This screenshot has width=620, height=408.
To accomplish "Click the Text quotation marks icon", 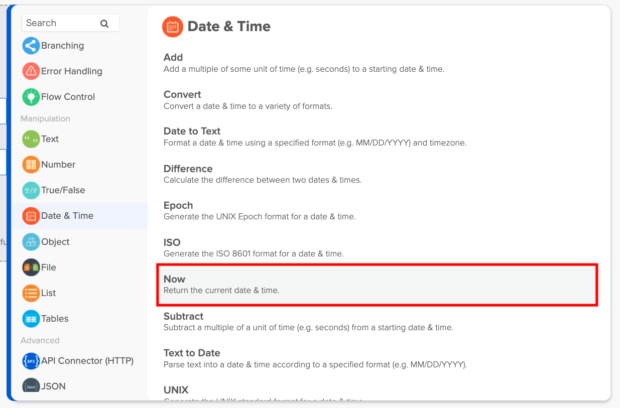I will pos(31,139).
